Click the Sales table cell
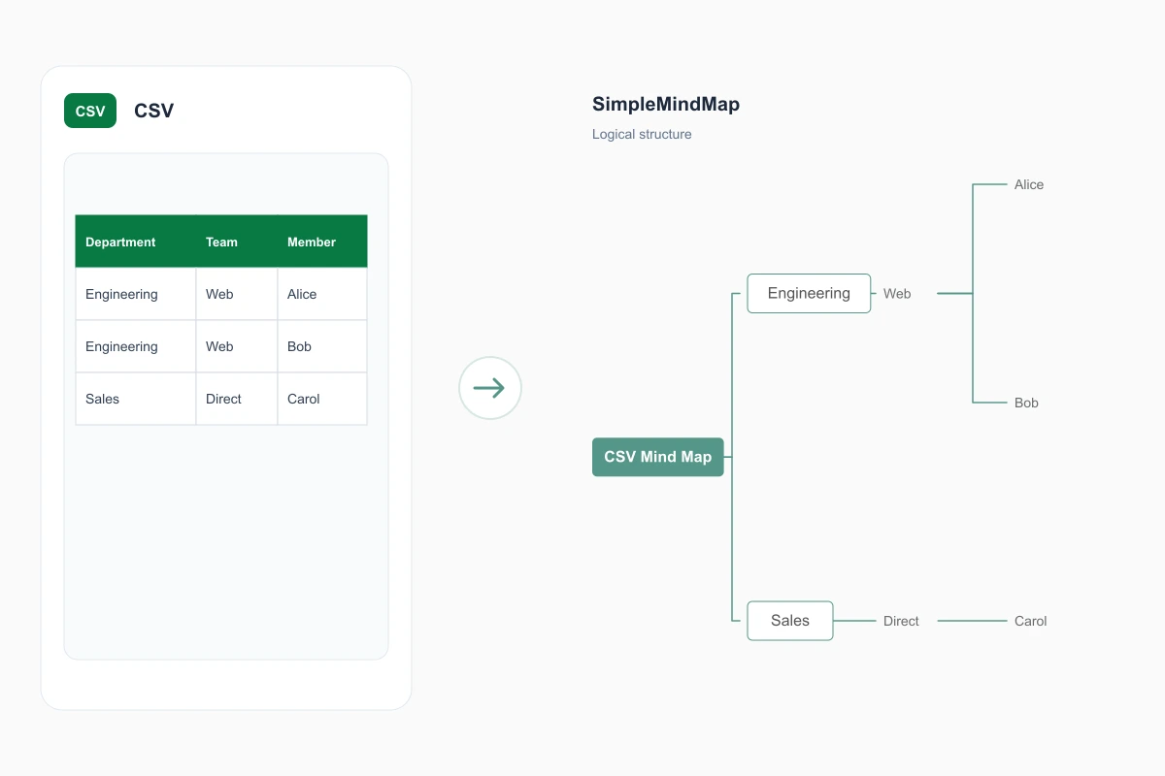Image resolution: width=1165 pixels, height=776 pixels. (136, 399)
